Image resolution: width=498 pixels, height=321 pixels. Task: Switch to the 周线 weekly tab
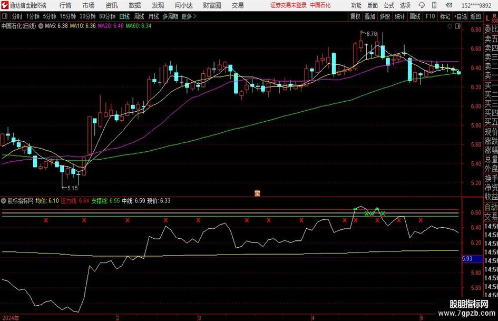click(139, 16)
